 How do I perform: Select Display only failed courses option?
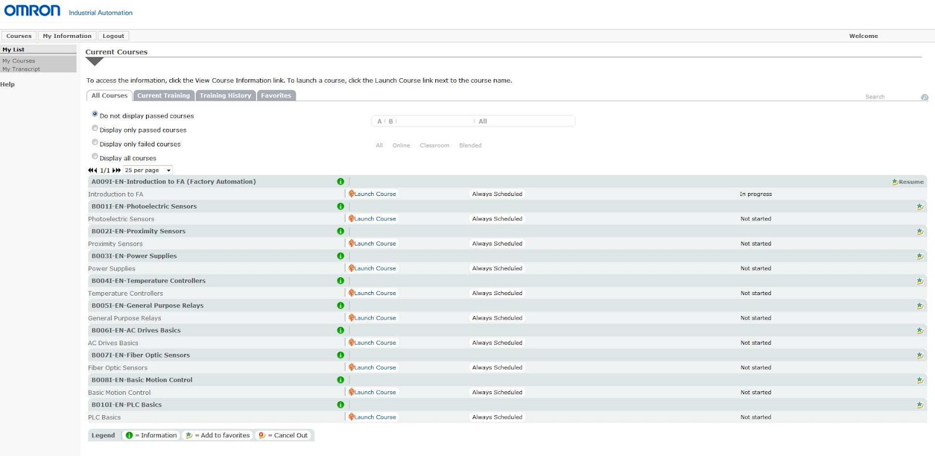pyautogui.click(x=95, y=142)
